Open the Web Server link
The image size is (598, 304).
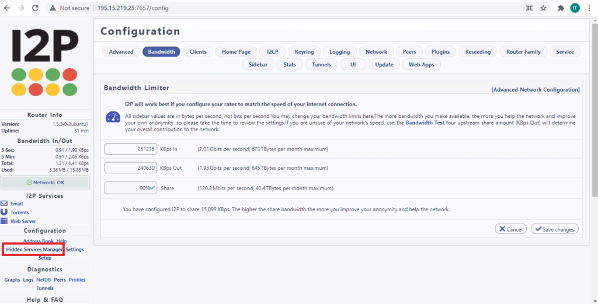point(23,221)
